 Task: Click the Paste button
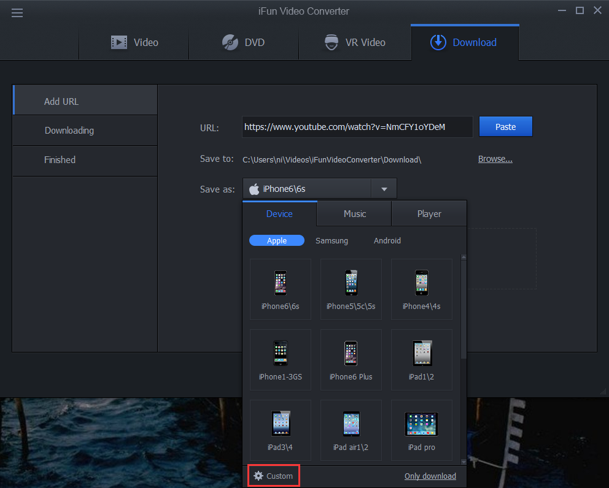[x=506, y=126]
